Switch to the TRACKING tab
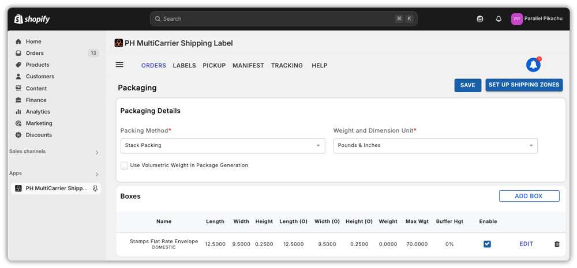Screen dimensions: 577x268 coord(287,66)
